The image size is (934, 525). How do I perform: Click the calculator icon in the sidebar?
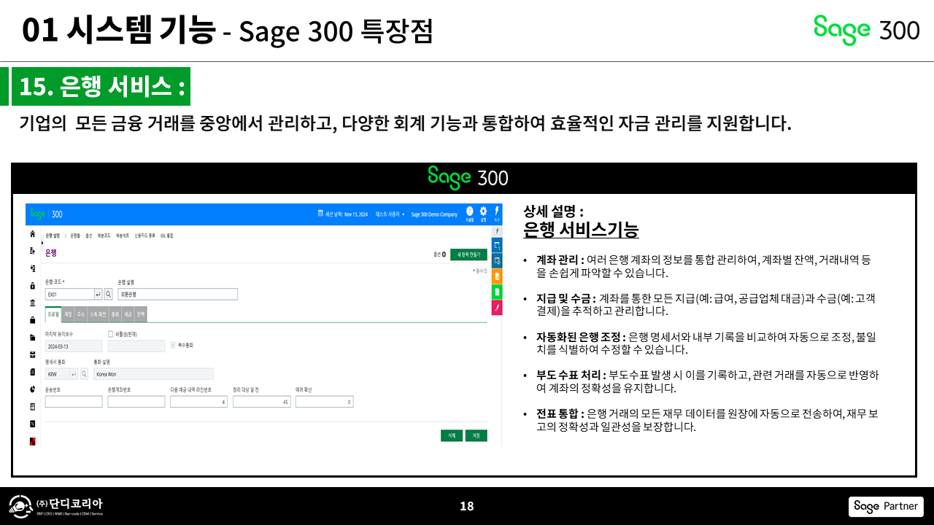click(x=32, y=406)
